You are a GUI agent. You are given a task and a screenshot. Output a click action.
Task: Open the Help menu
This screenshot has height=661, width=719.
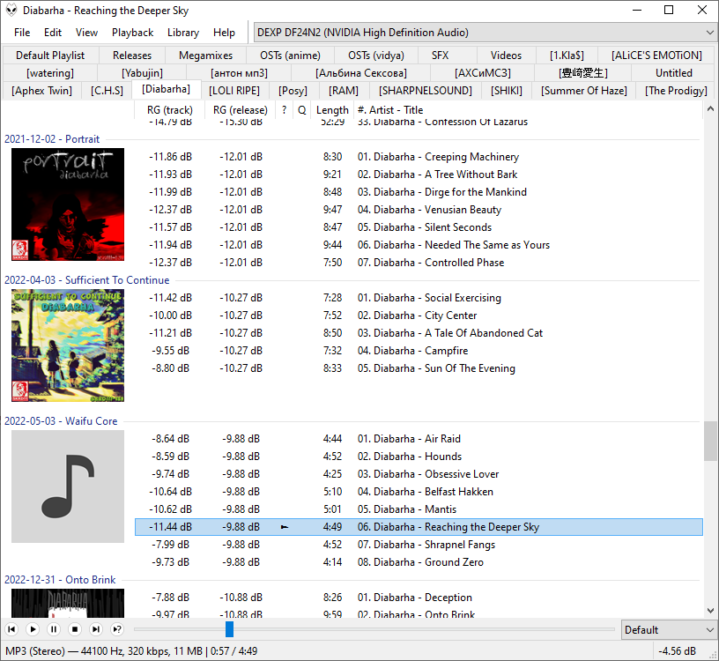click(224, 33)
